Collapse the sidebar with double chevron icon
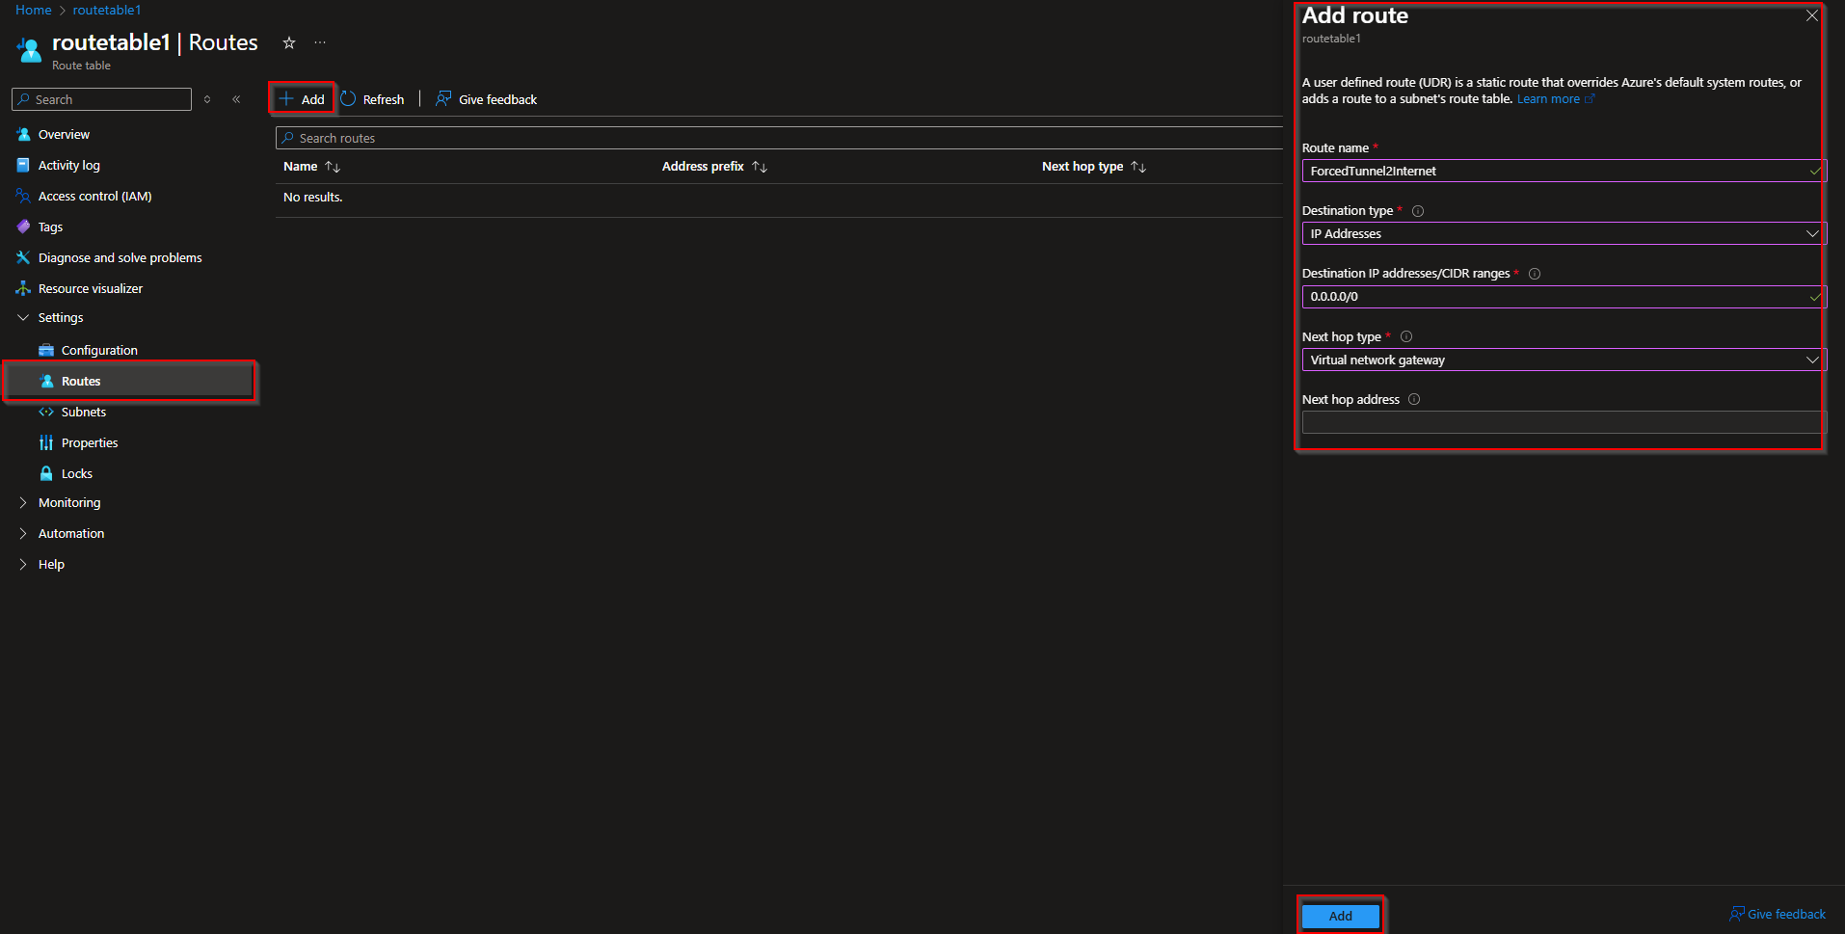The height and width of the screenshot is (934, 1845). tap(236, 99)
